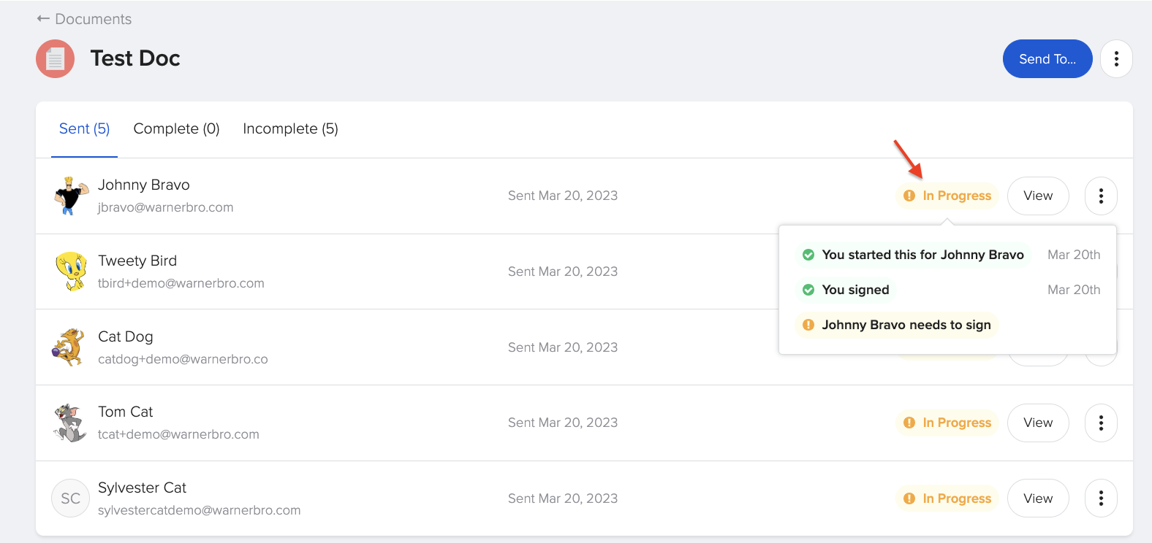Expand the In Progress status for Tom Cat
1152x543 pixels.
click(x=947, y=423)
